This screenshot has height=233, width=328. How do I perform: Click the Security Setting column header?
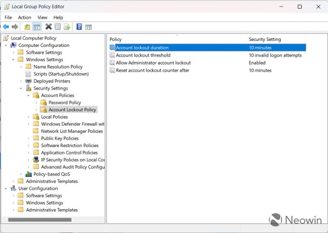pyautogui.click(x=264, y=39)
